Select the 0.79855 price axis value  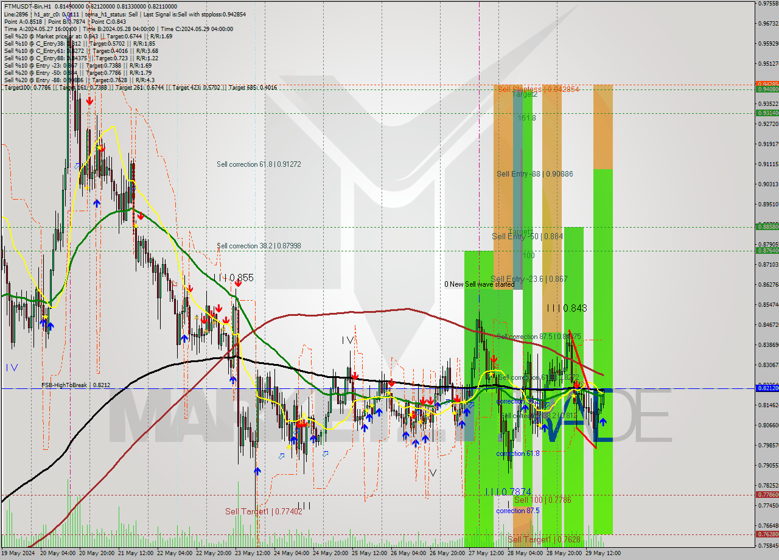point(768,445)
